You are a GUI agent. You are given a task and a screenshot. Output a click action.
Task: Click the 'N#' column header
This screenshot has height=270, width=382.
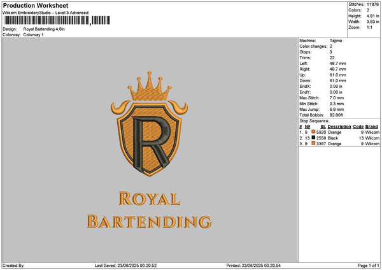click(308, 127)
